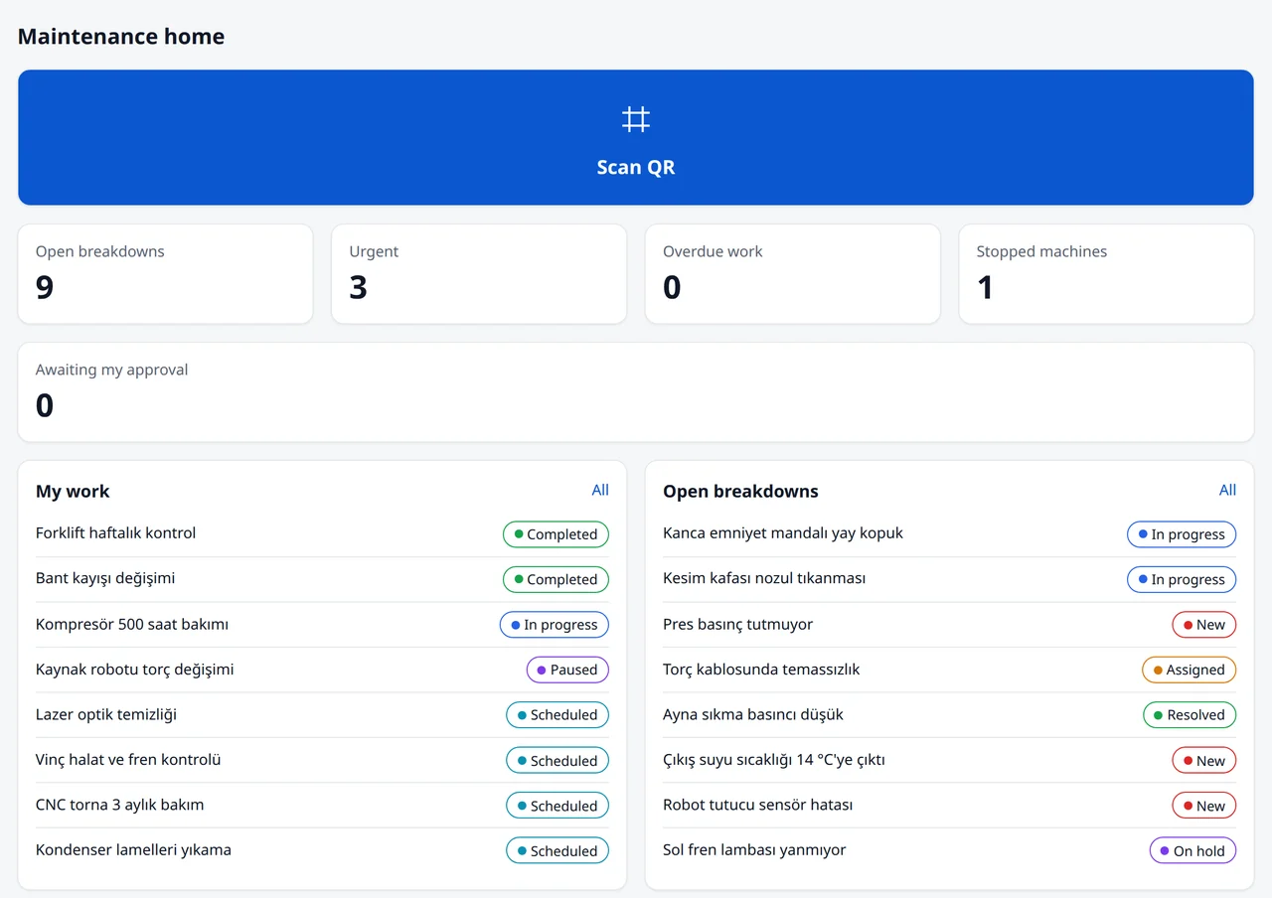
Task: Click the Paused status badge
Action: tap(567, 670)
